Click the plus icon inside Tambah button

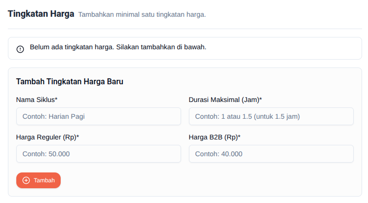pyautogui.click(x=26, y=180)
